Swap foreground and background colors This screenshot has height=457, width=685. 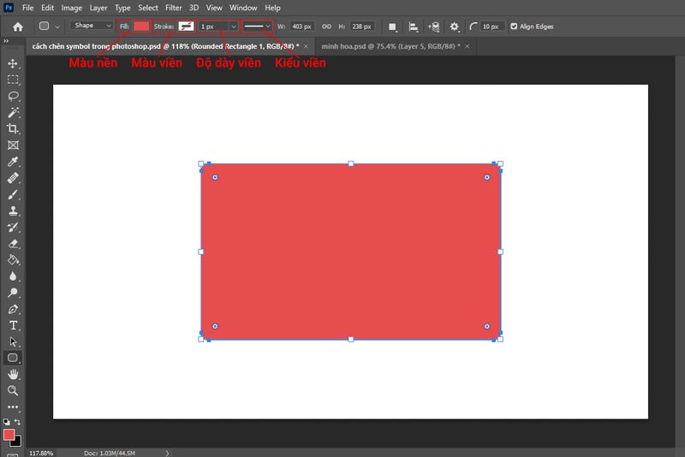19,423
